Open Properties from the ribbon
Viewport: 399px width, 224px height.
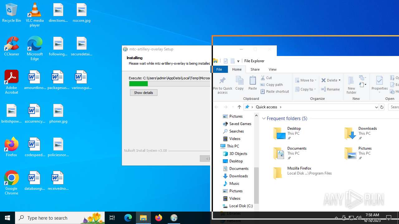coord(379,85)
